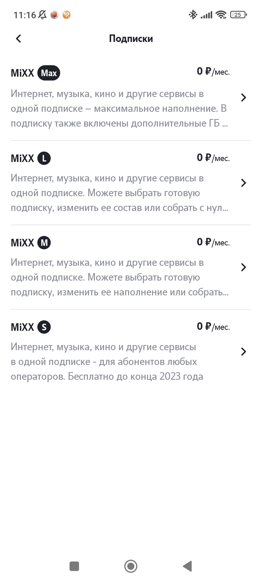Tap the M badge icon
The image size is (262, 582).
(x=44, y=243)
